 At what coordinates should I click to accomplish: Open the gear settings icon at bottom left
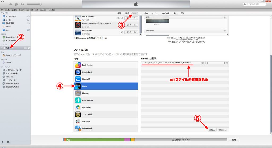click(x=8, y=142)
